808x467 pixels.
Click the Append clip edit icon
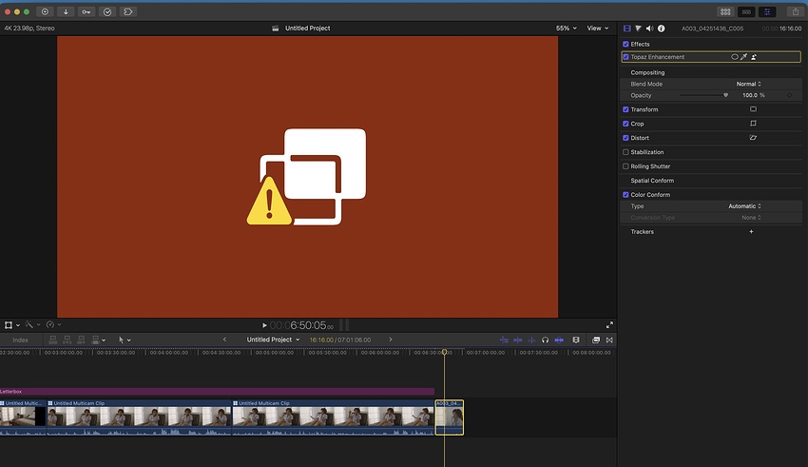(81, 340)
